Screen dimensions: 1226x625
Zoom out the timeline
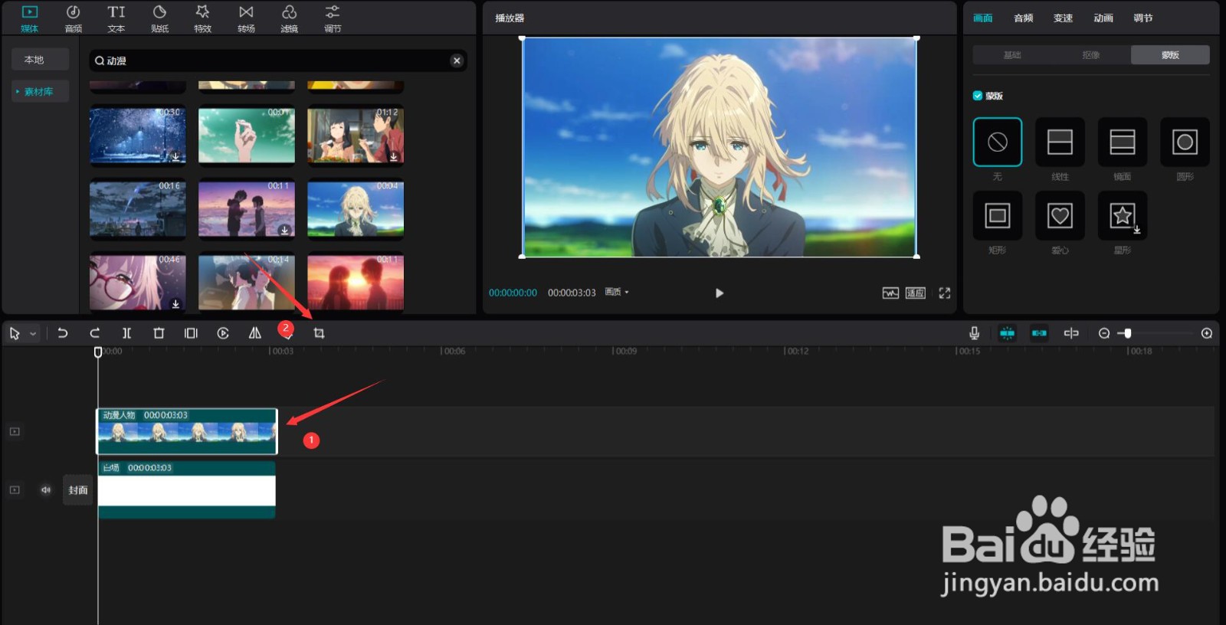(x=1104, y=333)
